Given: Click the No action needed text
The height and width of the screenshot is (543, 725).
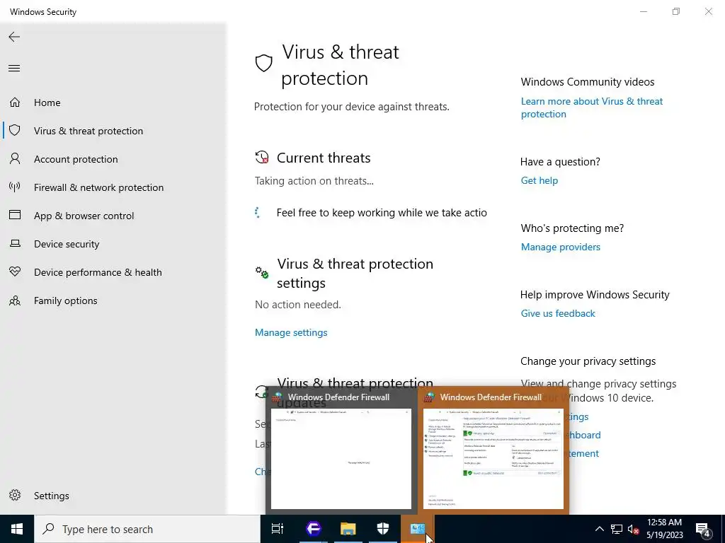Looking at the screenshot, I should (298, 305).
